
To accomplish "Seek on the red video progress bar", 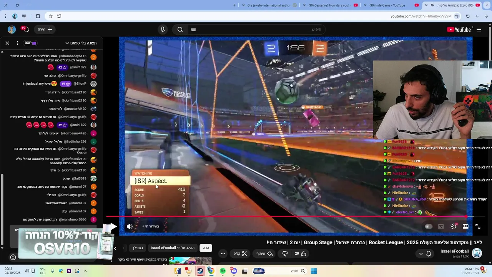I will click(286, 217).
